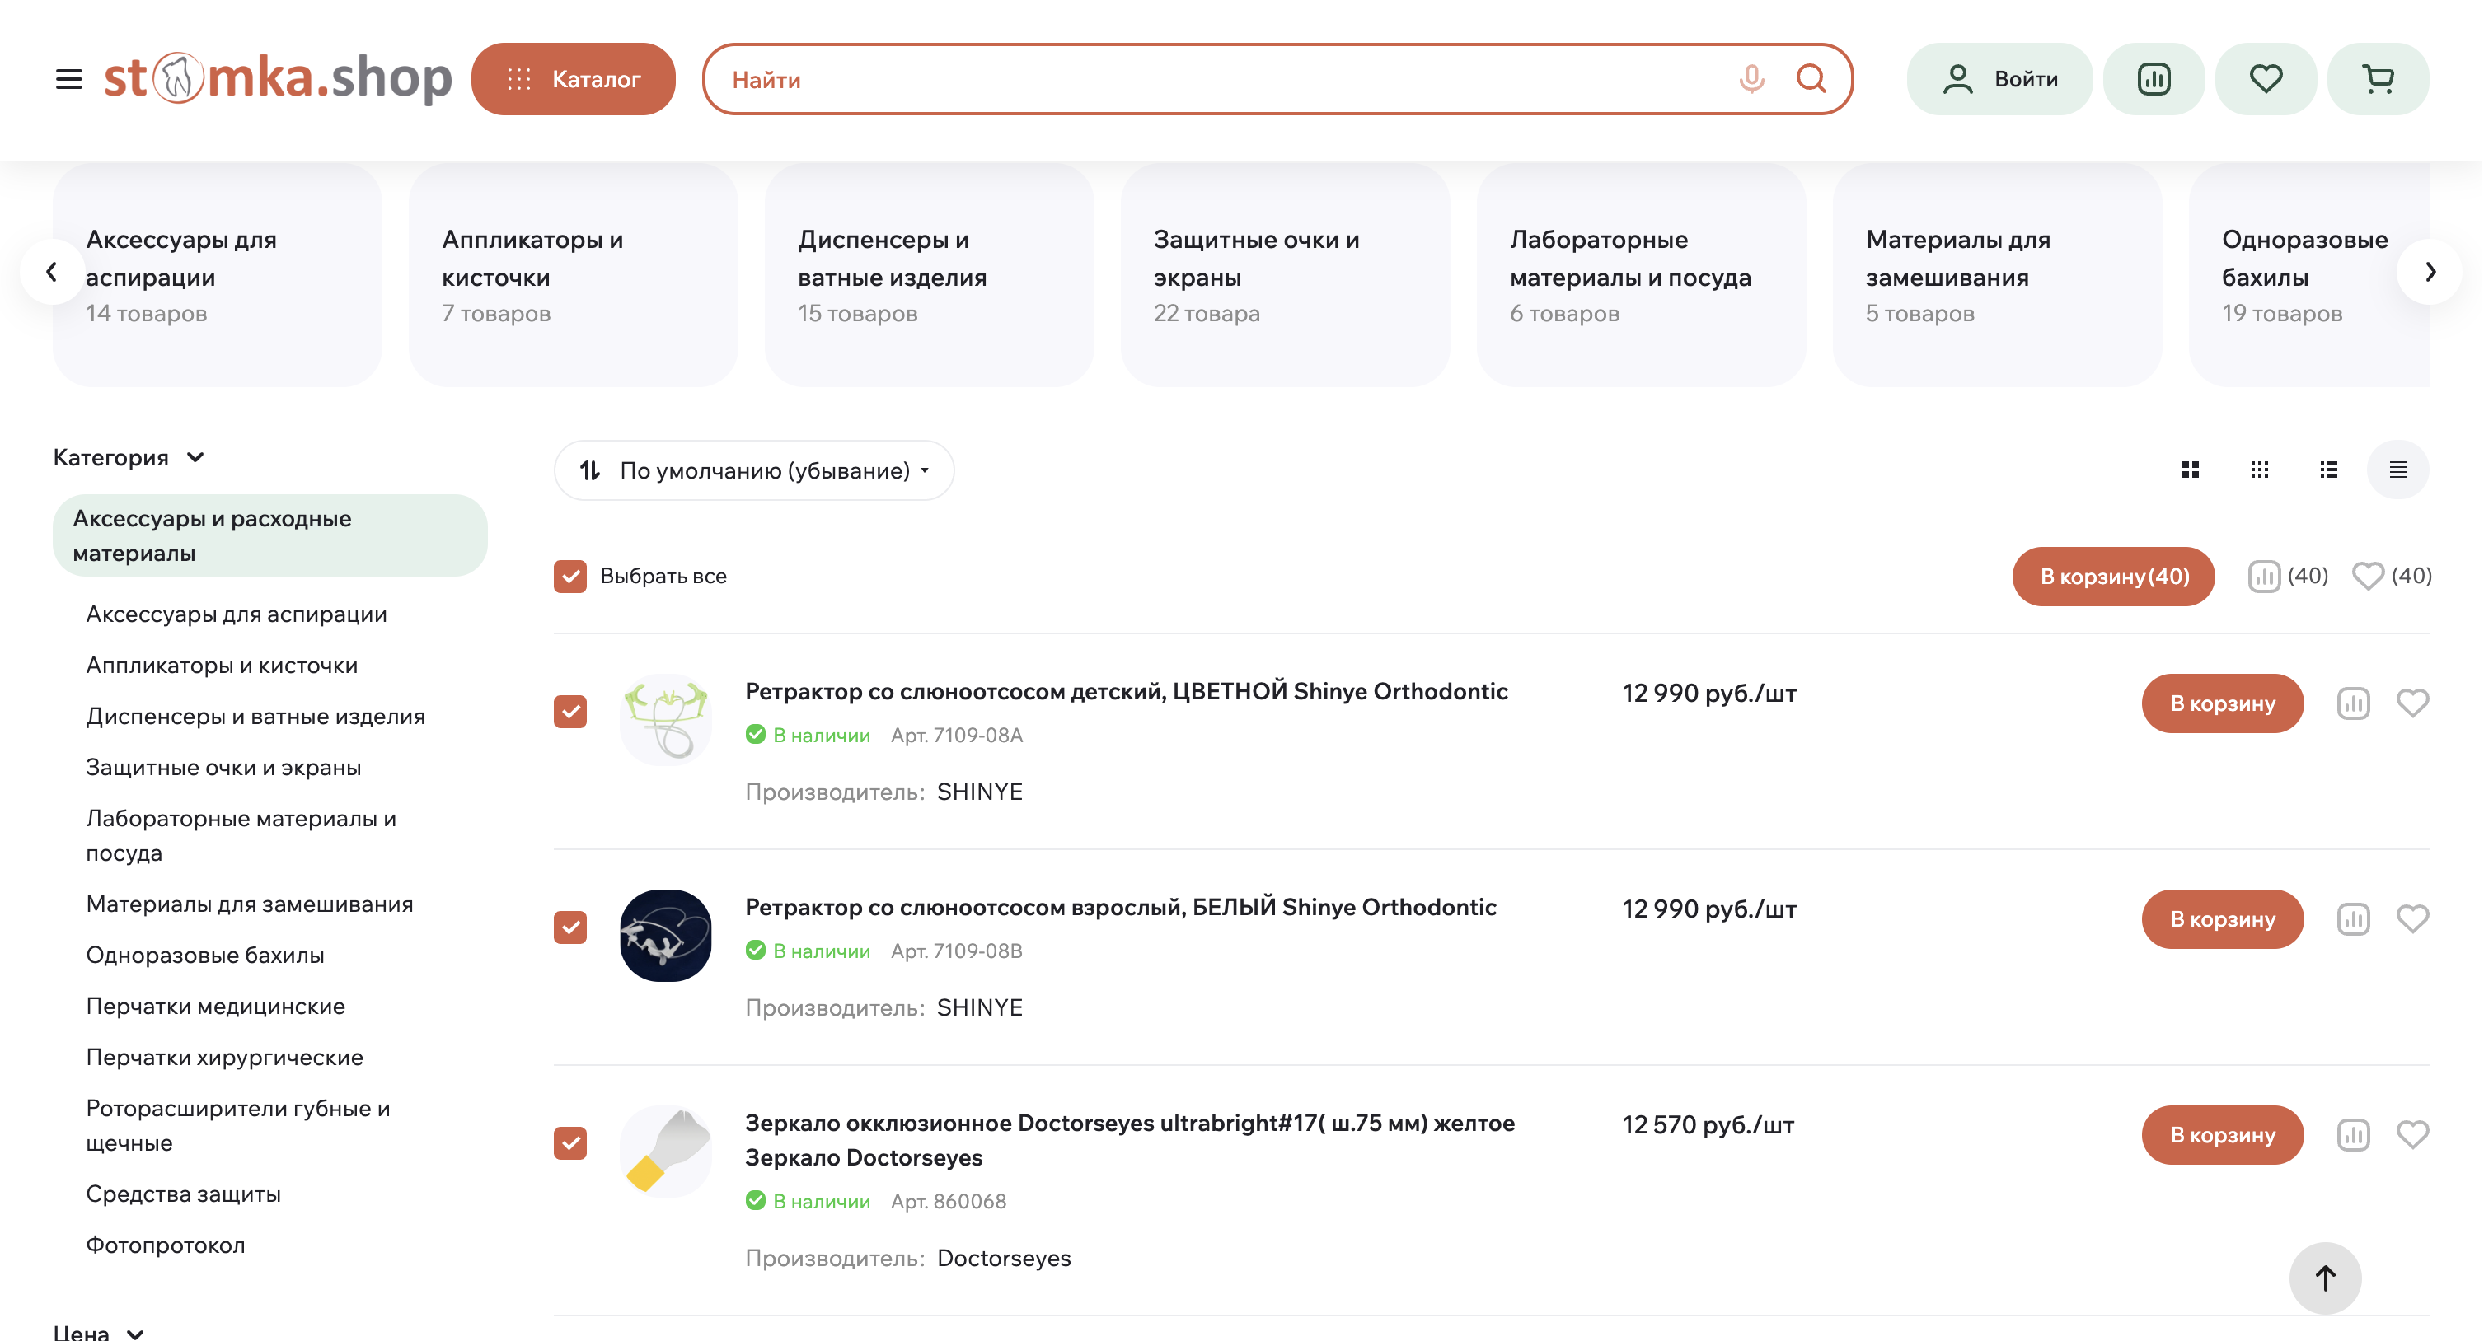The width and height of the screenshot is (2484, 1341).
Task: Show next categories with right carousel arrow
Action: click(x=2429, y=272)
